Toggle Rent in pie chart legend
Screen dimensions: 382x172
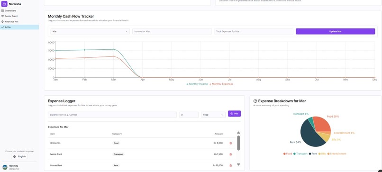(313, 154)
